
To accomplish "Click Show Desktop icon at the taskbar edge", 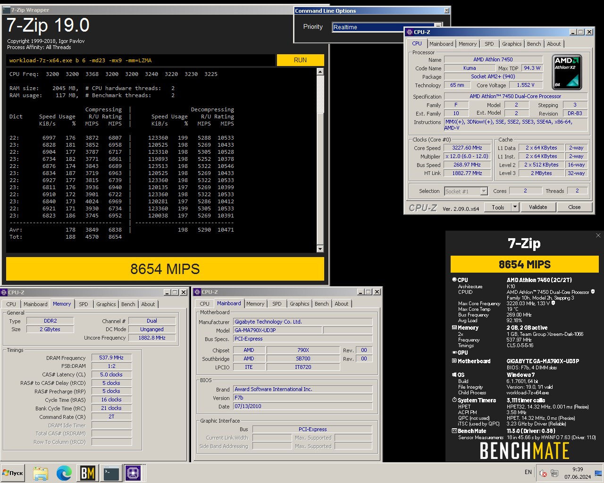I will coord(598,473).
